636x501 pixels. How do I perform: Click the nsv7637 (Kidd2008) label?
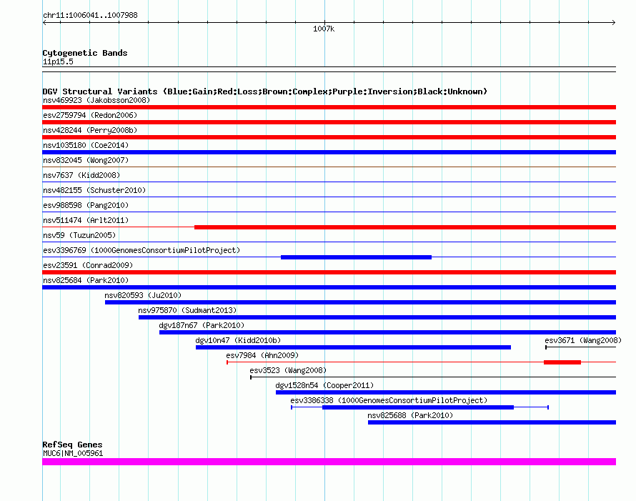coord(81,175)
